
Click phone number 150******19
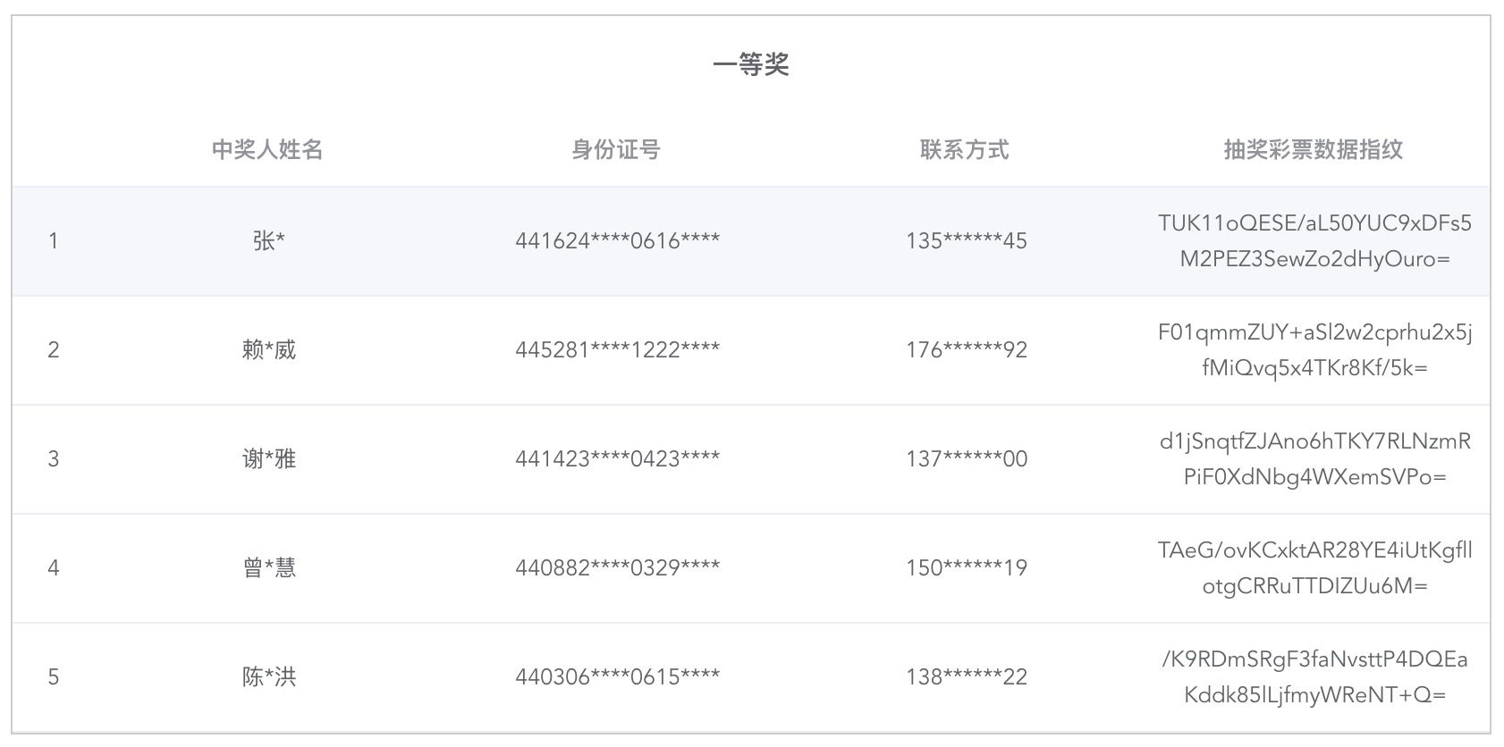[x=966, y=567]
